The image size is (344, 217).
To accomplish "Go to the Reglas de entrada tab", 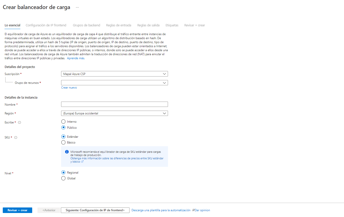I will point(119,25).
